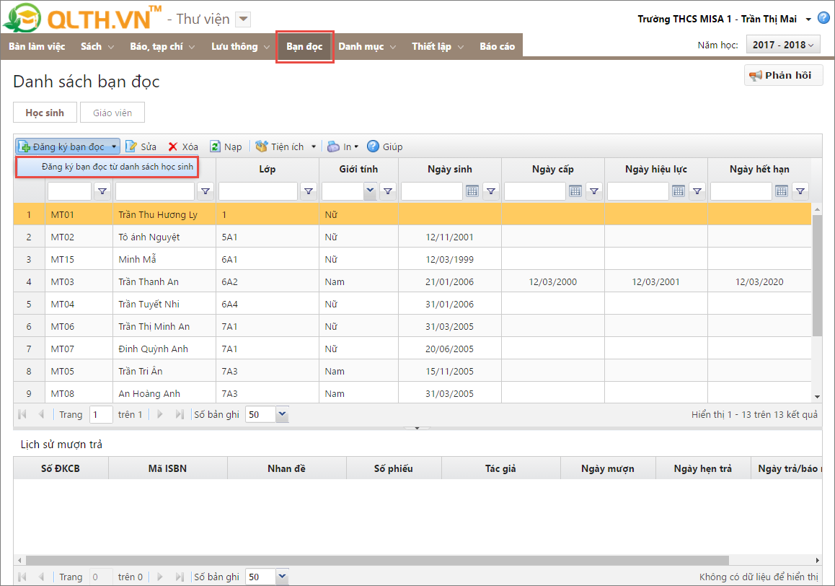Expand the Năm học 2017 - 2018 dropdown
Screen dimensions: 835x586
point(783,45)
